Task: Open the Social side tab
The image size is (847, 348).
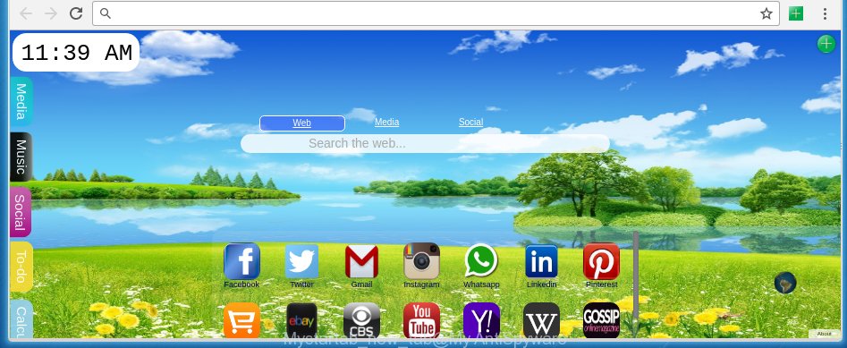Action: [21, 212]
